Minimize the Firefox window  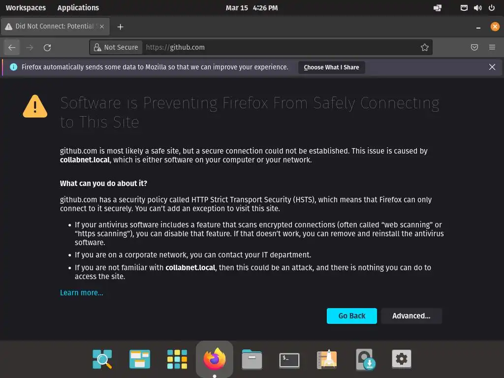click(478, 27)
